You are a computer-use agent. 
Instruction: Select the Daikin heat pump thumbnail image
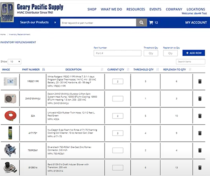[10, 98]
